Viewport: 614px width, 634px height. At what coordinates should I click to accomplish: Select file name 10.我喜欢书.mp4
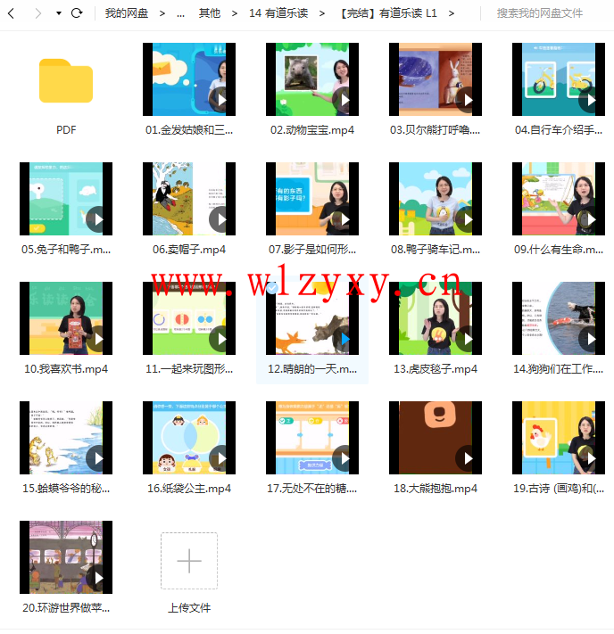click(66, 369)
